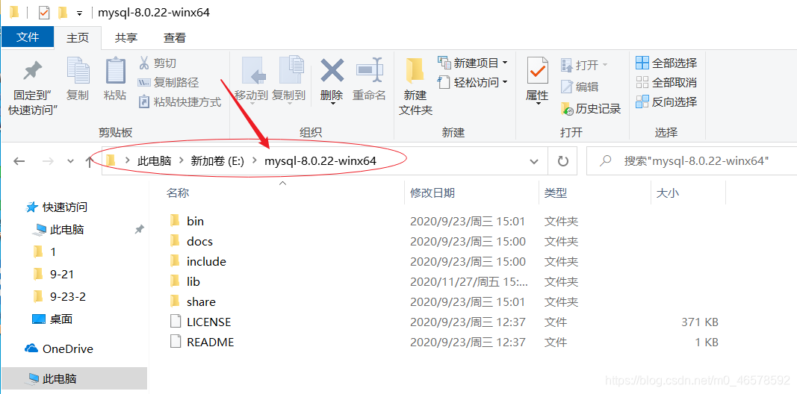Sort by 修改日期 (Date modified) header
Viewport: 797px width, 394px height.
click(x=432, y=193)
